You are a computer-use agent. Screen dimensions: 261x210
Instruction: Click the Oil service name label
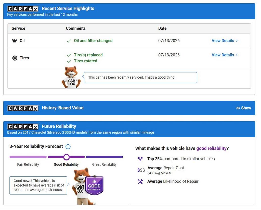[x=22, y=41]
